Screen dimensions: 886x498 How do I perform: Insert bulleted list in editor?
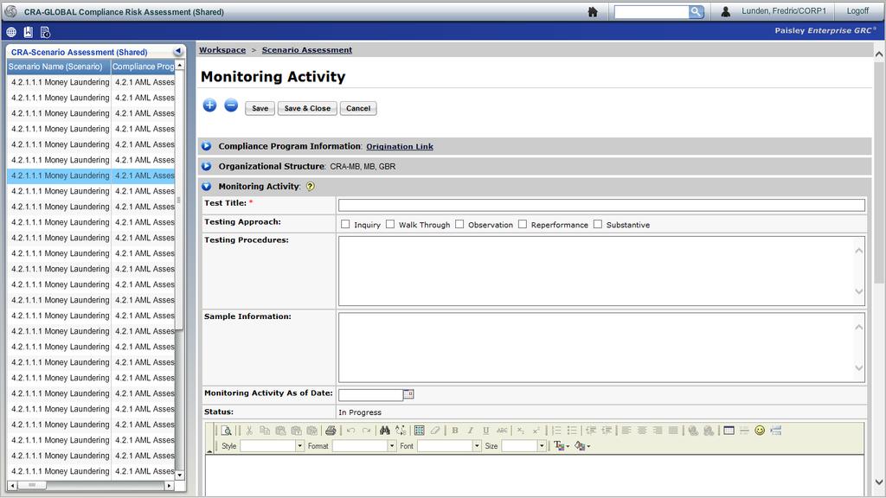[x=572, y=431]
